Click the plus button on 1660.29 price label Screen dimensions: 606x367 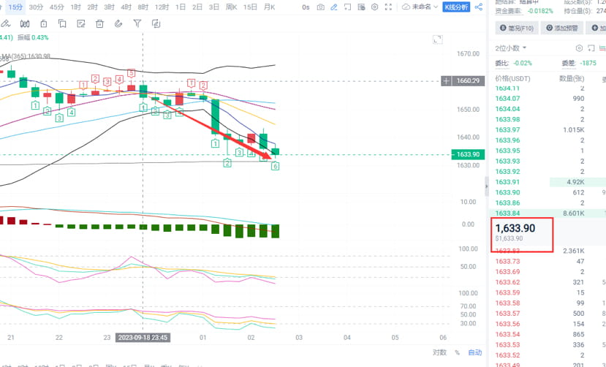[446, 80]
